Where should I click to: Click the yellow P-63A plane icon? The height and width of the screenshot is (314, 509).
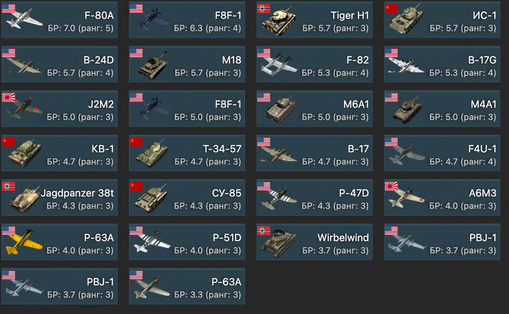[x=24, y=243]
